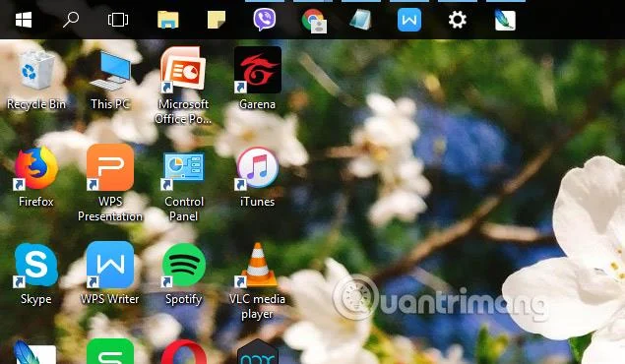The image size is (625, 364).
Task: Open Settings gear on the taskbar
Action: 458,20
